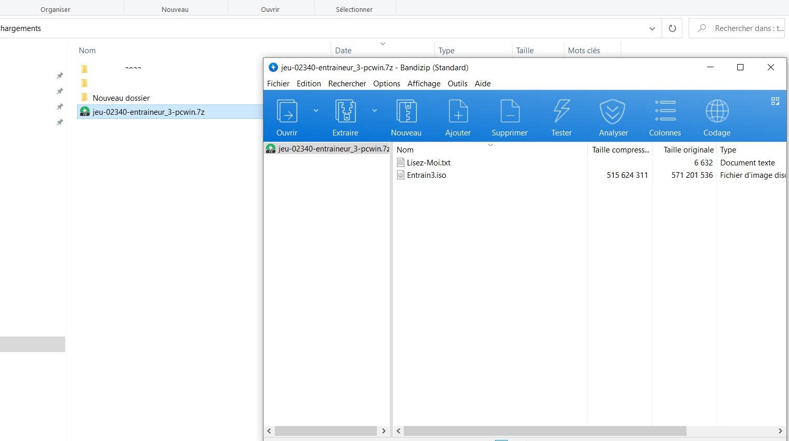Click the 515 624 311 compressed size value
The image size is (789, 441).
click(627, 175)
